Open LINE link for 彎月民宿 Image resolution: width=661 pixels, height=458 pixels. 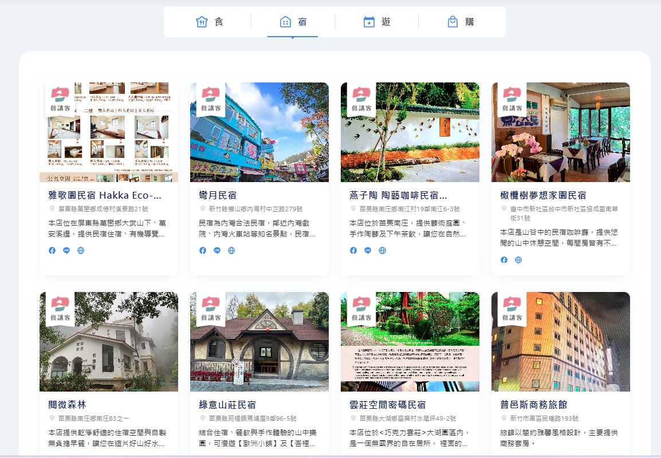[217, 250]
